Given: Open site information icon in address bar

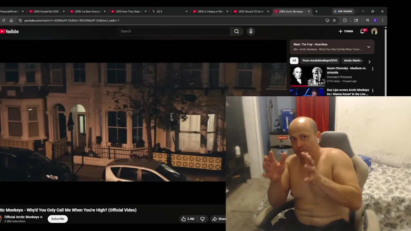Looking at the screenshot, I should point(20,20).
